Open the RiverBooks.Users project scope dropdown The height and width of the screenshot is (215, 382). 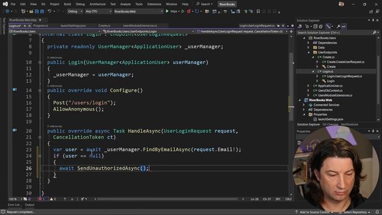[54, 32]
